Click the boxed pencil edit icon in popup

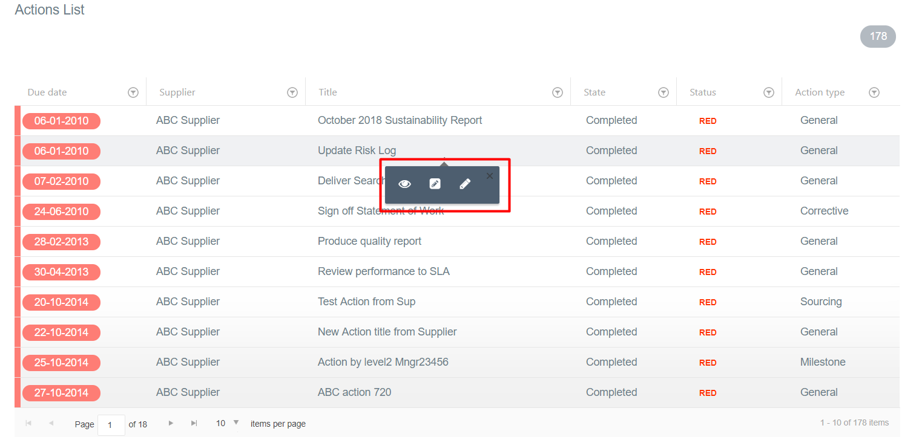435,184
